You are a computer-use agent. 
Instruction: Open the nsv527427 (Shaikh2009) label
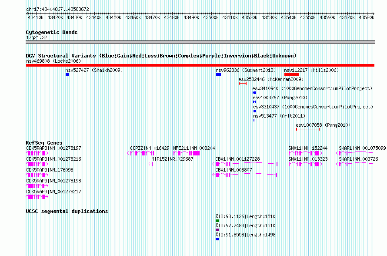94,70
